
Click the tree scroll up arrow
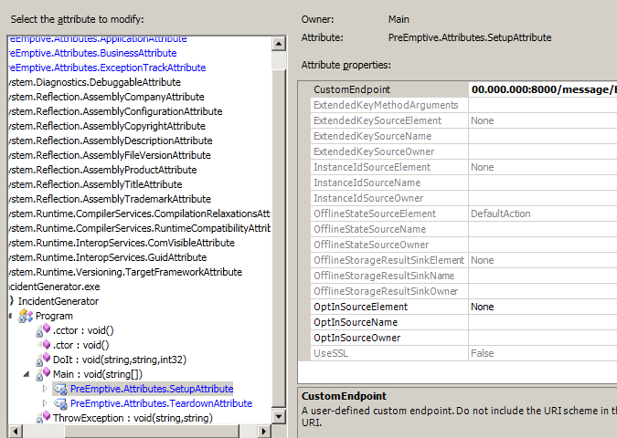(279, 43)
